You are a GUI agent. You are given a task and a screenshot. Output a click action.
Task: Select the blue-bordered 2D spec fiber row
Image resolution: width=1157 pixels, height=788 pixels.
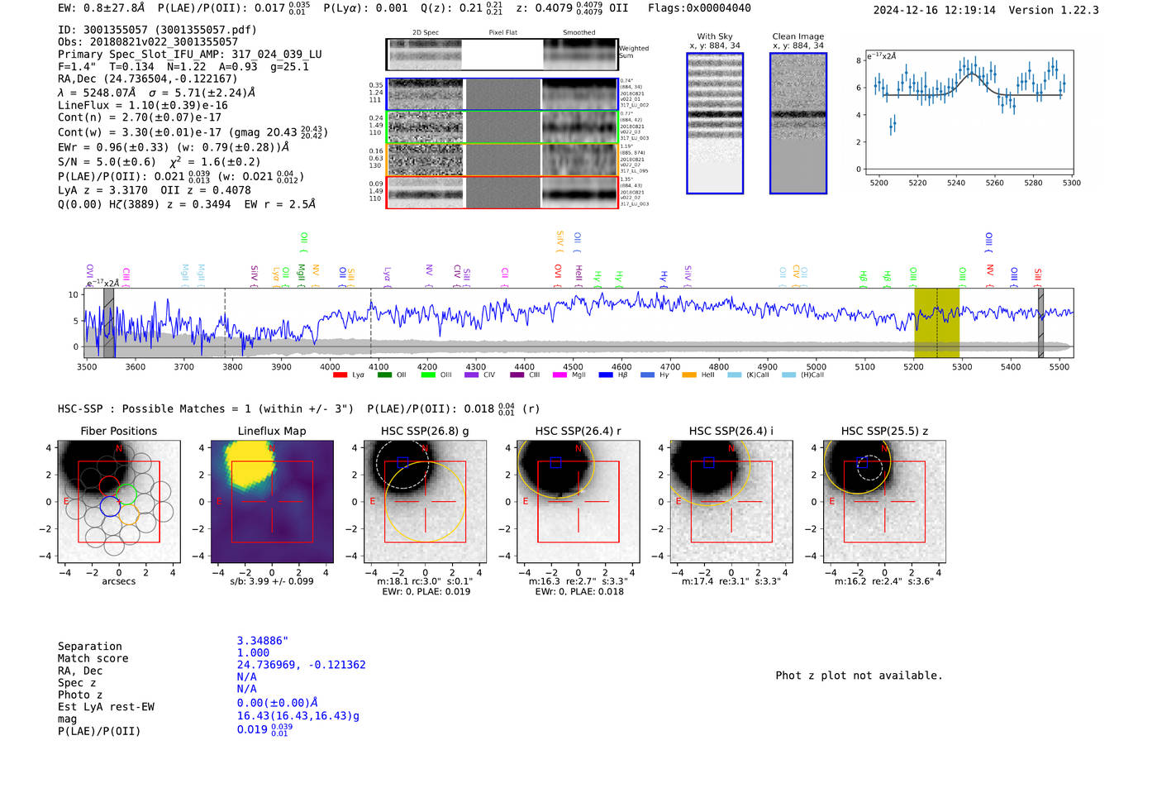coord(502,94)
